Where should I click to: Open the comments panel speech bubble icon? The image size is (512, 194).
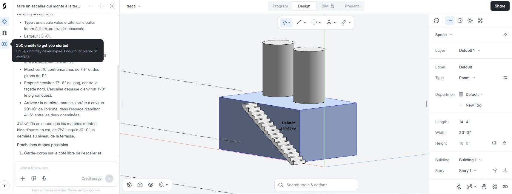(x=436, y=21)
